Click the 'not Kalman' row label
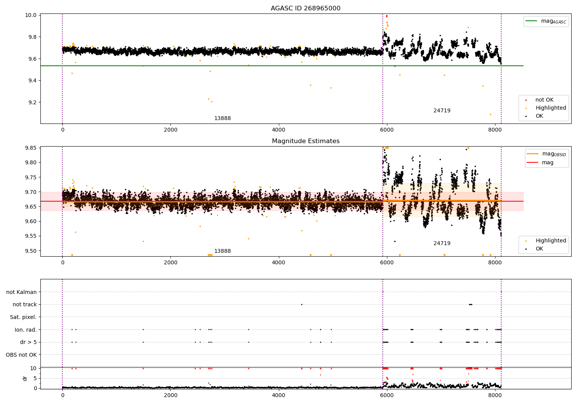 tap(22, 292)
